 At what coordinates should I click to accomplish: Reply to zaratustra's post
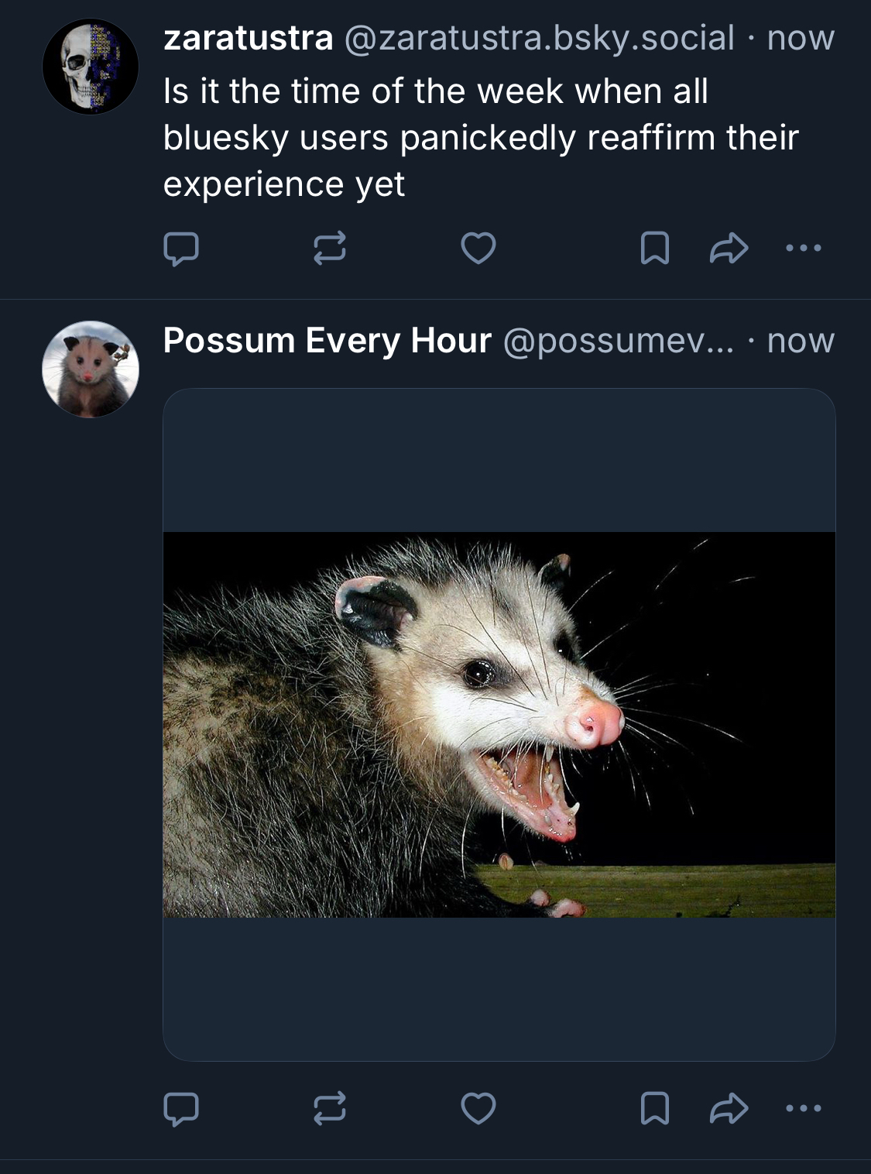click(x=181, y=249)
